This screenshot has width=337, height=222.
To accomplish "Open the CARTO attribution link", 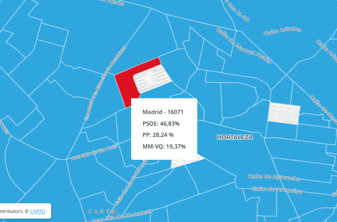I will [x=37, y=211].
